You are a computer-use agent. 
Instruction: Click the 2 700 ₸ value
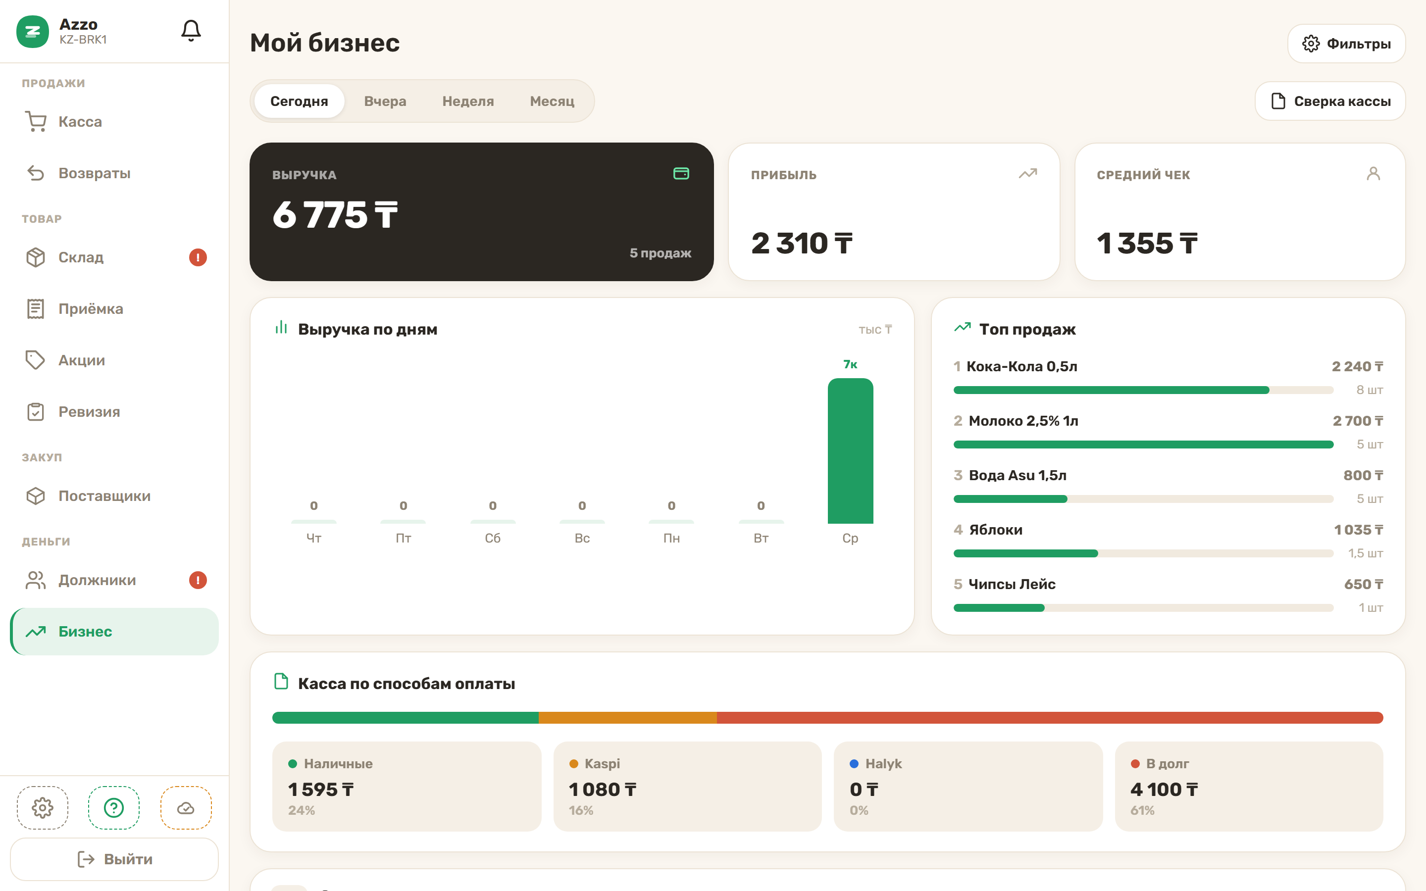1358,421
